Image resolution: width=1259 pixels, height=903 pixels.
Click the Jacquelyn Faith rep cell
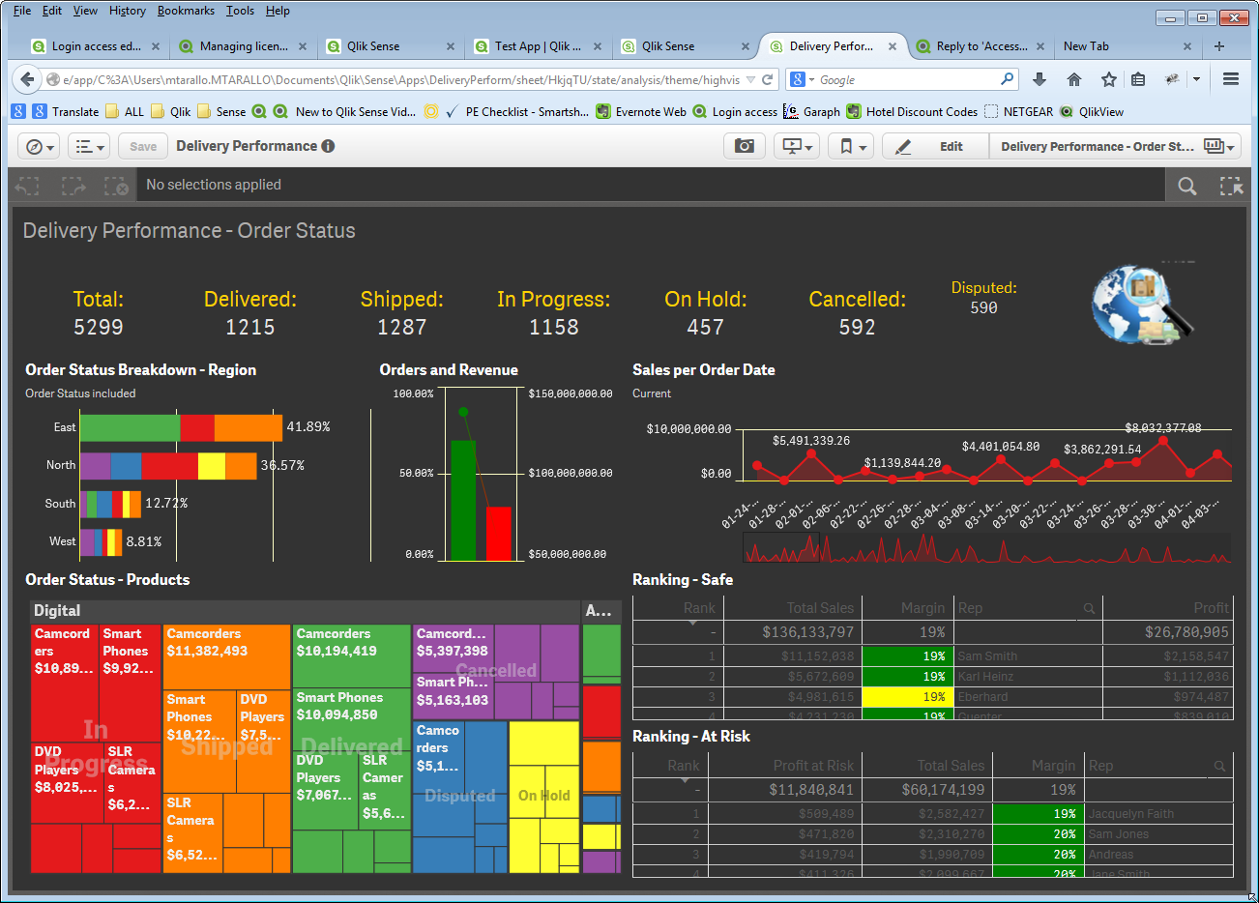tap(1158, 813)
